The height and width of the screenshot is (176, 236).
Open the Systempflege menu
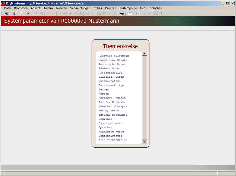(128, 8)
